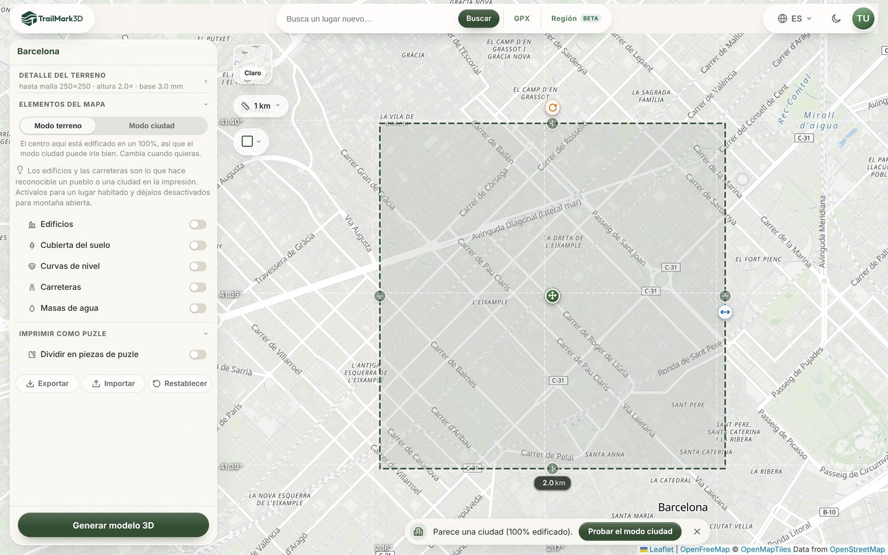The image size is (888, 555).
Task: Open the ES language dropdown
Action: pyautogui.click(x=795, y=18)
